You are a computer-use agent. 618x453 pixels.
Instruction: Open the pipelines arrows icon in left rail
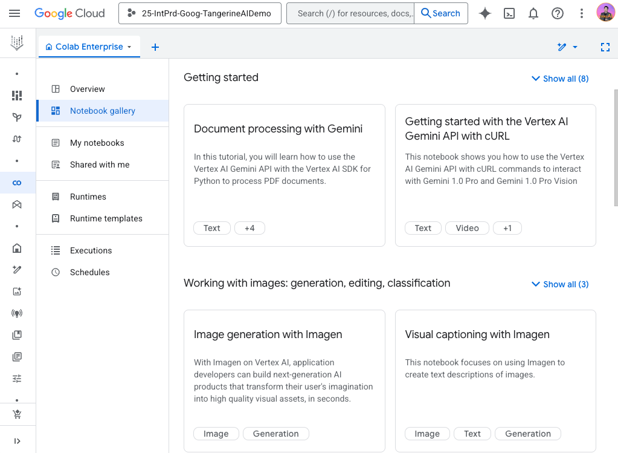pyautogui.click(x=17, y=139)
